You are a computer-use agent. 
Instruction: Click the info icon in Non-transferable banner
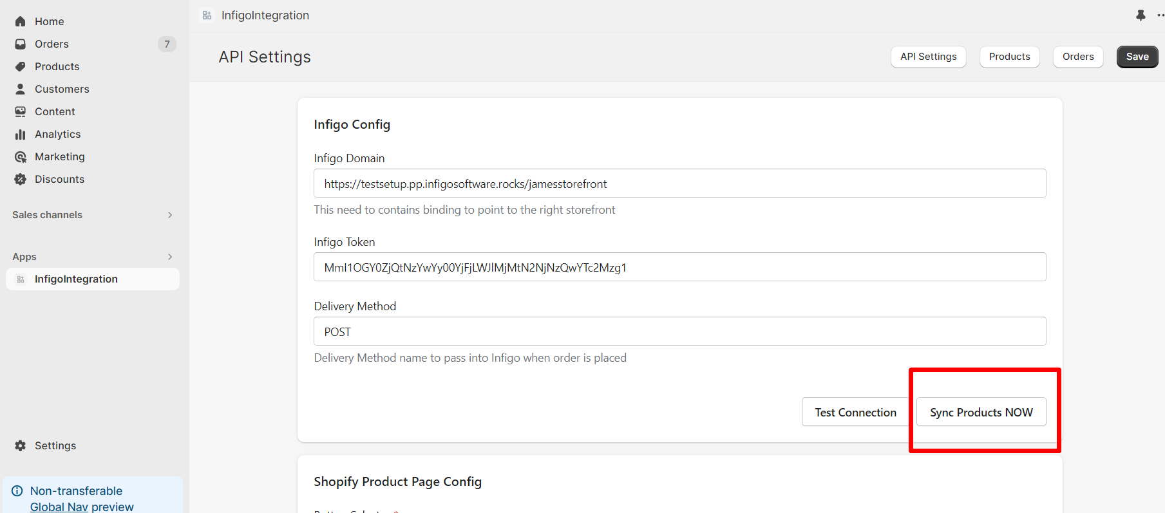point(17,490)
